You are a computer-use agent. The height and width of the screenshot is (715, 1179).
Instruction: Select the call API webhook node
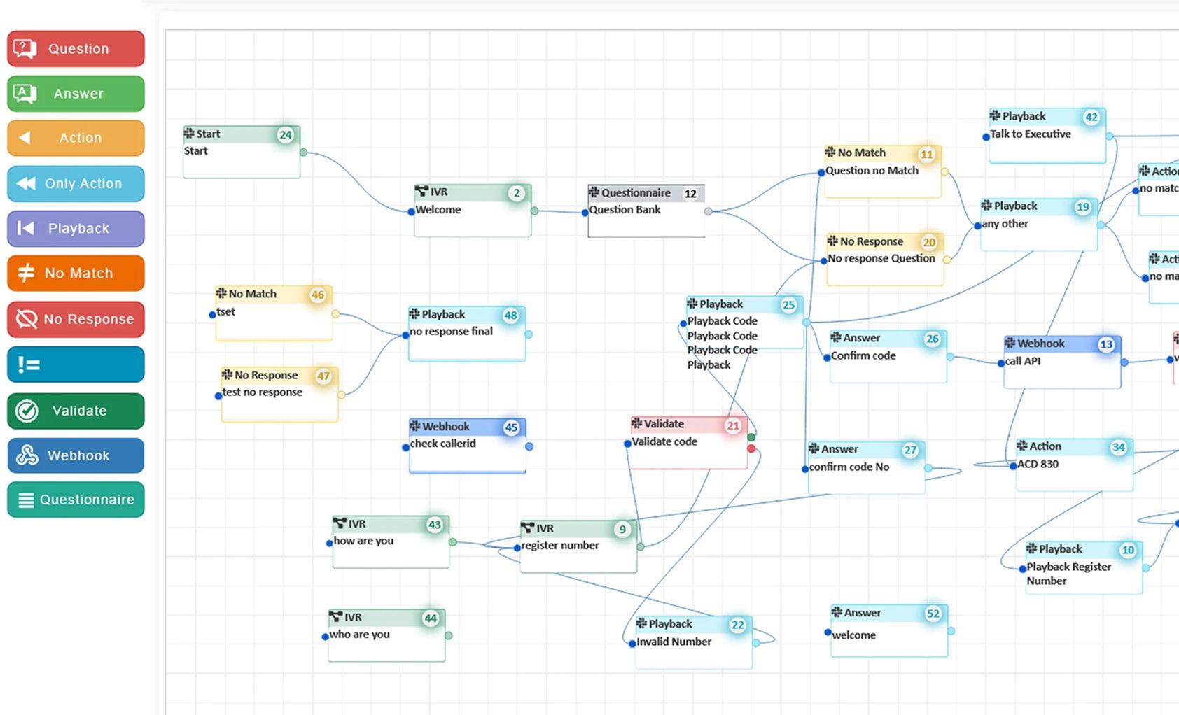coord(1061,362)
